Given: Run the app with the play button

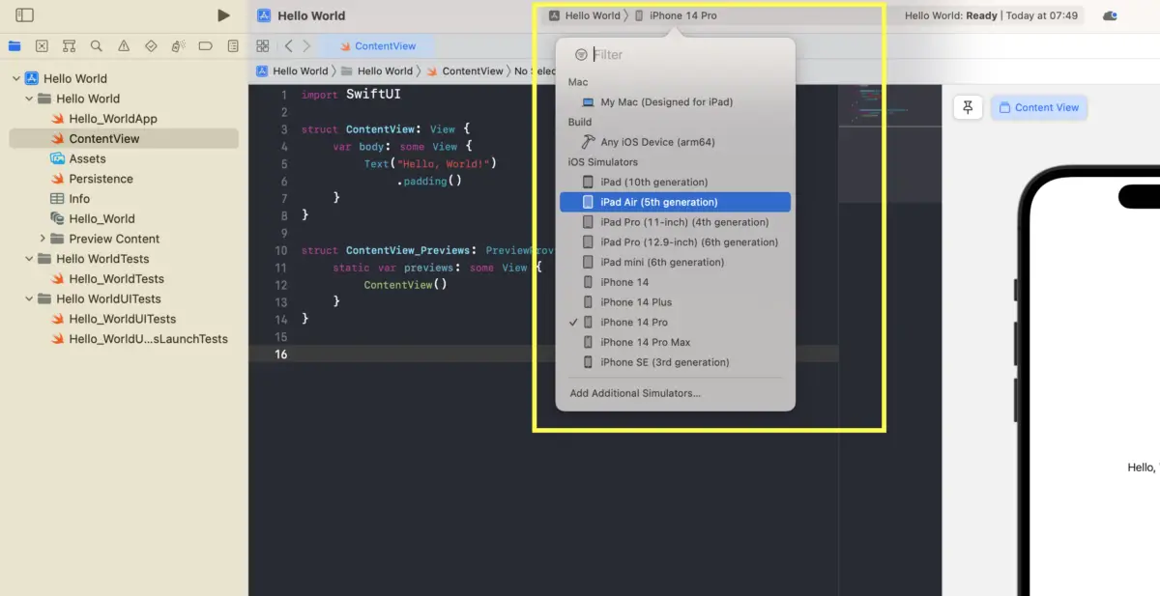Looking at the screenshot, I should pyautogui.click(x=223, y=15).
